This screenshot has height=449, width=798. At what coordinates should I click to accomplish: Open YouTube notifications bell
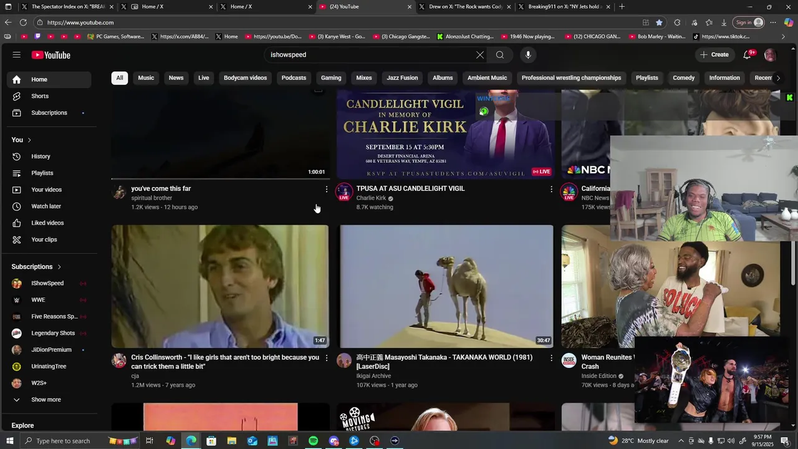point(748,55)
